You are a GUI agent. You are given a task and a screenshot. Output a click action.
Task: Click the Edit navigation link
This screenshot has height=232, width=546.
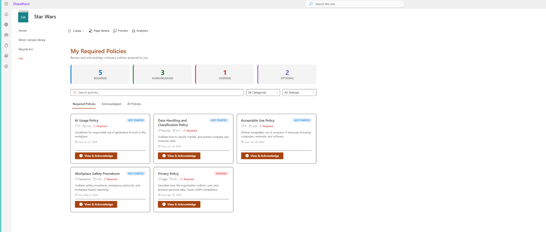21,59
